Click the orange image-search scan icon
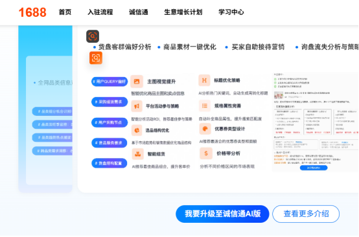 point(96,58)
